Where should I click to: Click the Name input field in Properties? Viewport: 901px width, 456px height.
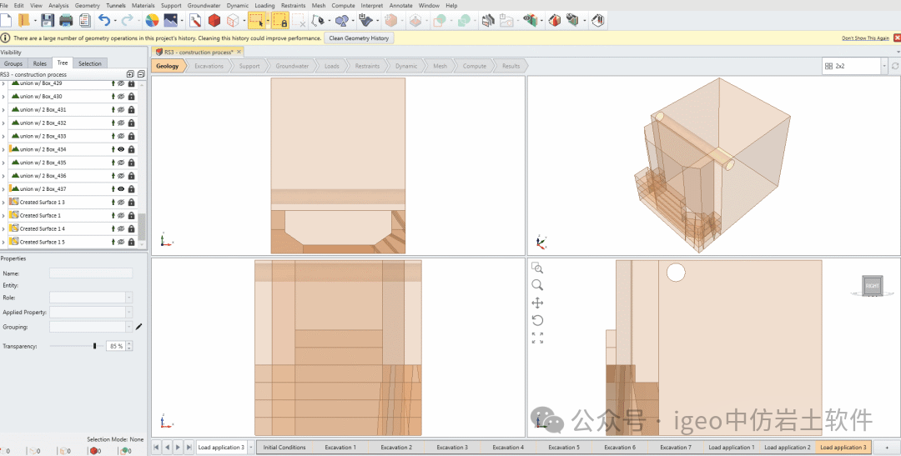point(90,273)
